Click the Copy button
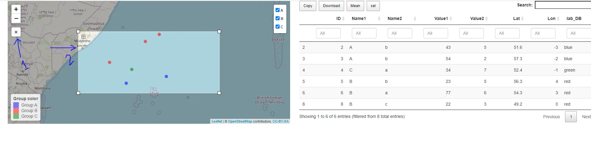 (308, 6)
